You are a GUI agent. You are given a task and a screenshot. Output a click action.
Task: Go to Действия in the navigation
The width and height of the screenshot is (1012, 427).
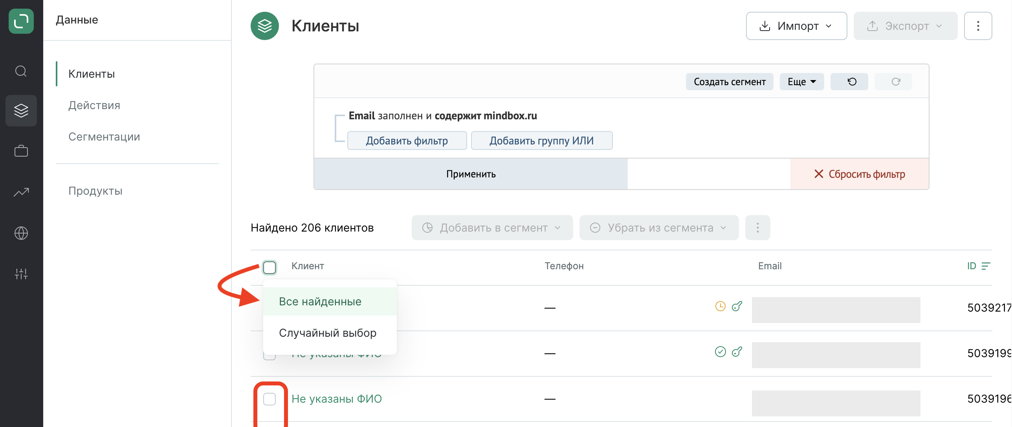coord(94,105)
